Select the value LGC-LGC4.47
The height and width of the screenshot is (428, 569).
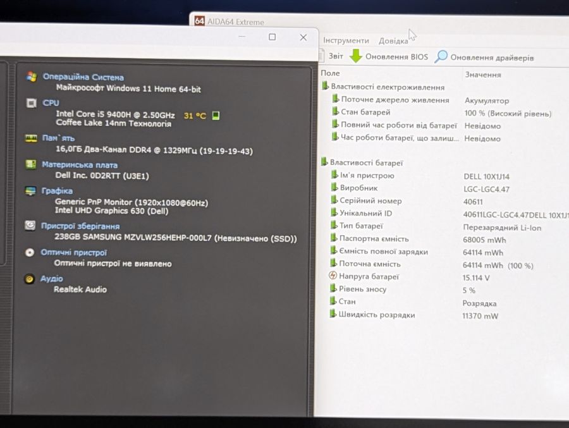point(486,189)
